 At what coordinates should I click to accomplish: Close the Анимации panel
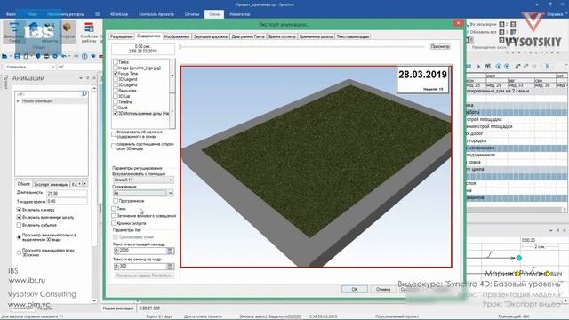[94, 78]
